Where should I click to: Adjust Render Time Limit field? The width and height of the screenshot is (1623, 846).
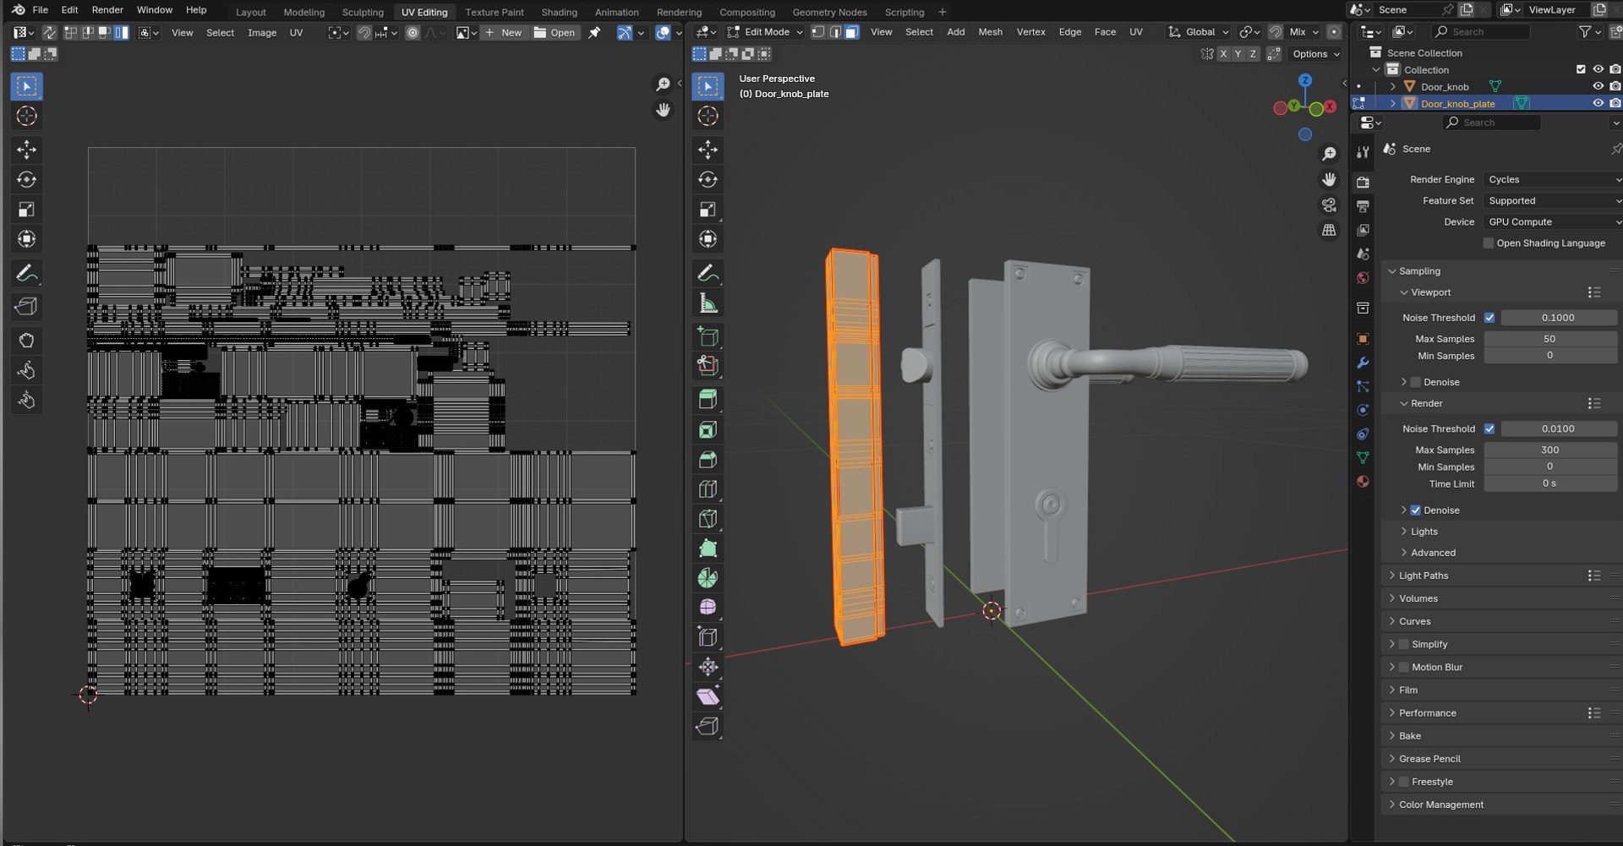coord(1549,483)
